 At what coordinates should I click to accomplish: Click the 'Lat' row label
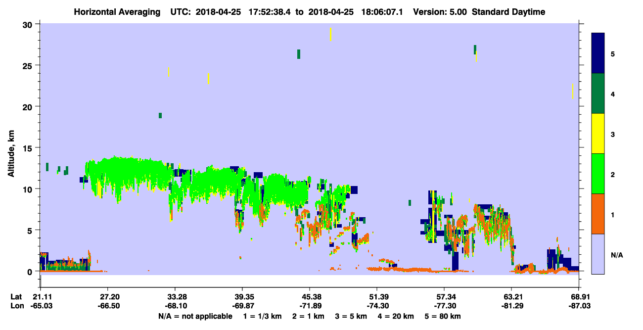point(17,297)
